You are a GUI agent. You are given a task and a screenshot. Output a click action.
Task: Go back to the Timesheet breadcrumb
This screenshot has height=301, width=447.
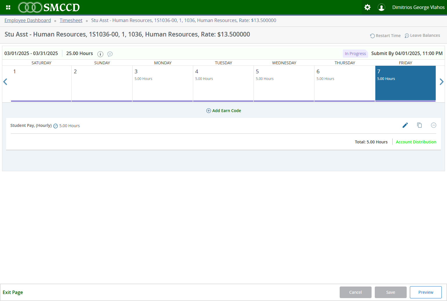coord(71,20)
